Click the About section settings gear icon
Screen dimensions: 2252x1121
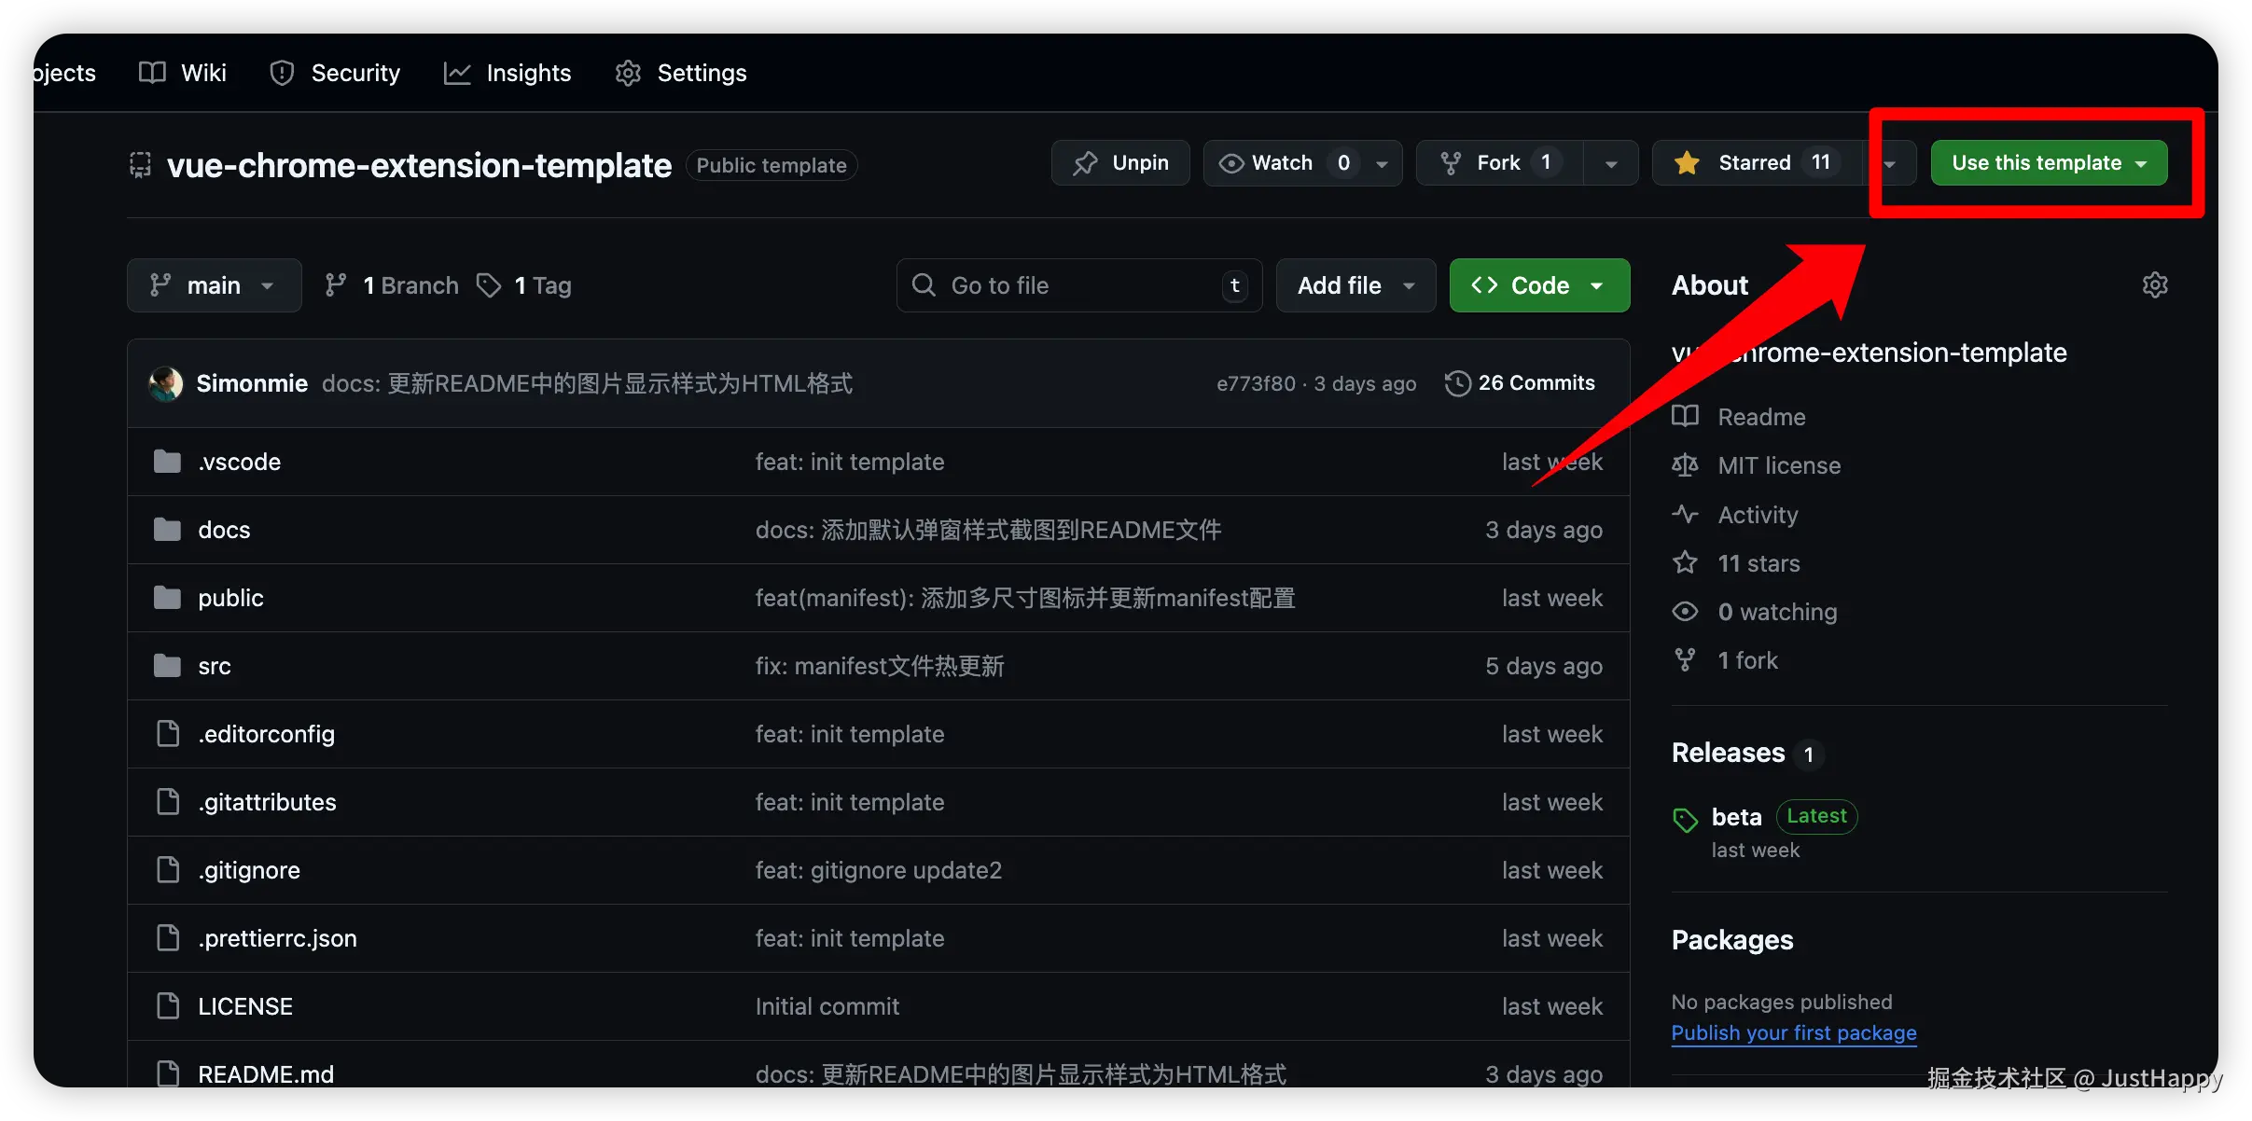[x=2154, y=284]
